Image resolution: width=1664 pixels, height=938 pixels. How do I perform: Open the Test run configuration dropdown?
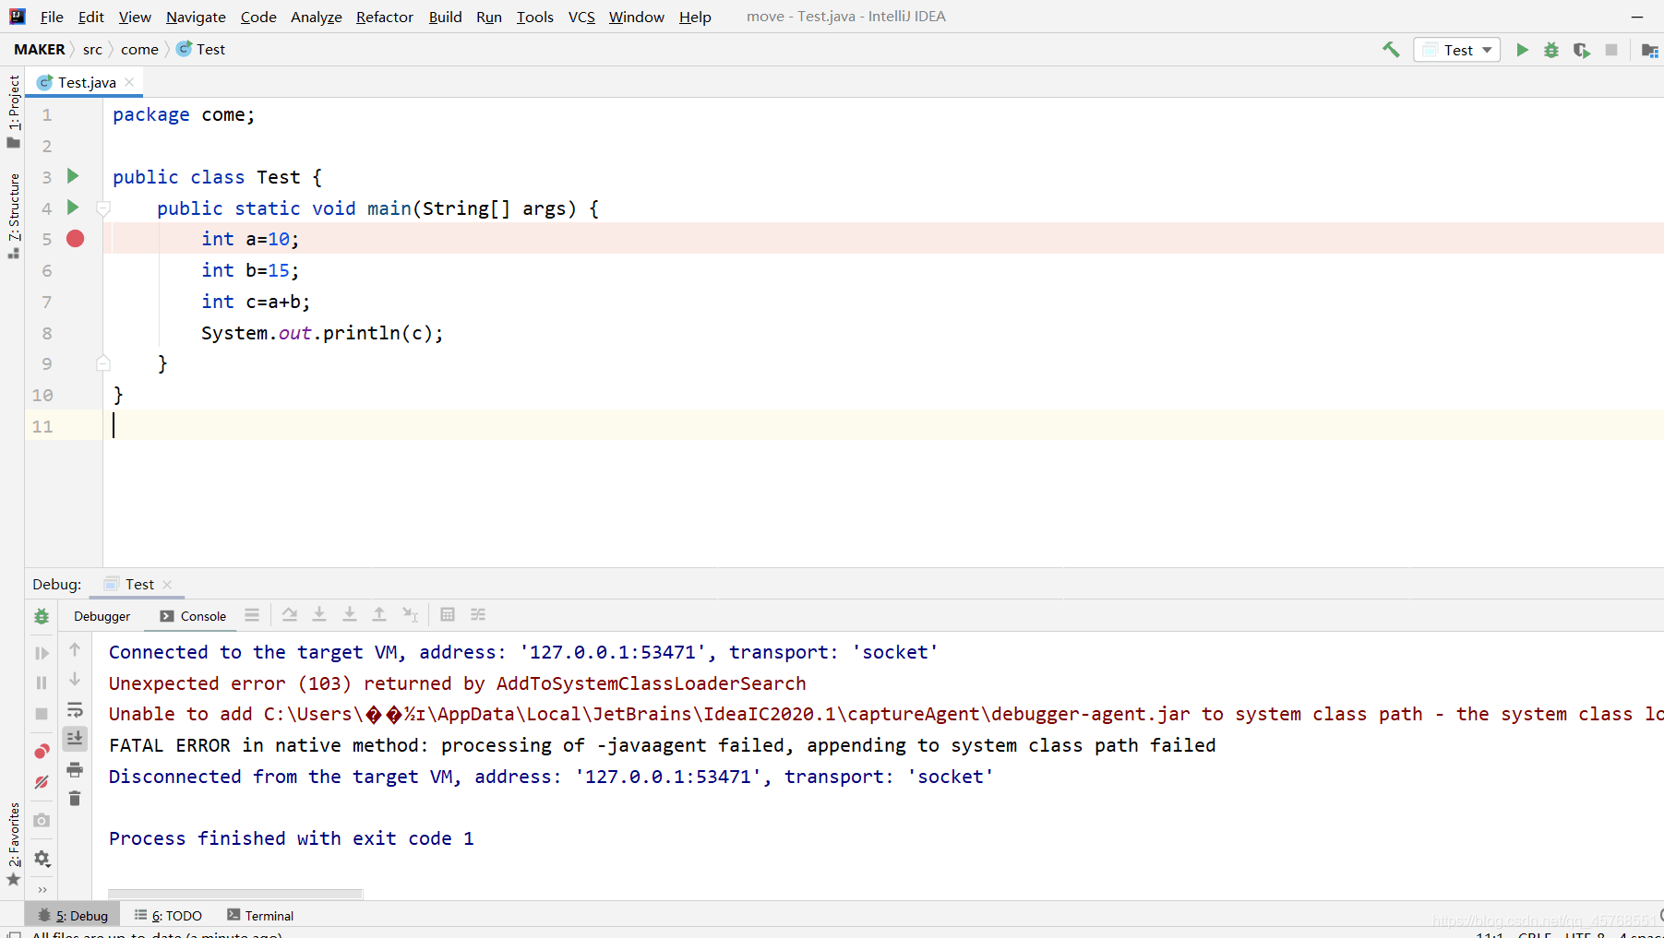(x=1456, y=49)
